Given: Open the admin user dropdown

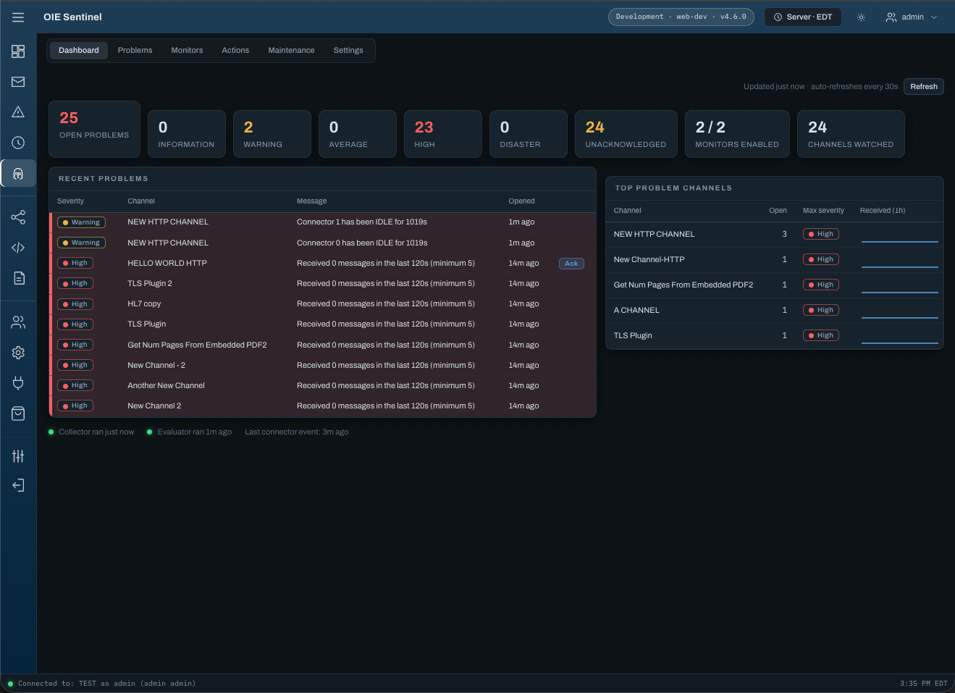Looking at the screenshot, I should [912, 17].
